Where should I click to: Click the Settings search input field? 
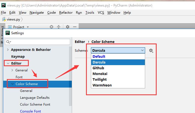38,42
